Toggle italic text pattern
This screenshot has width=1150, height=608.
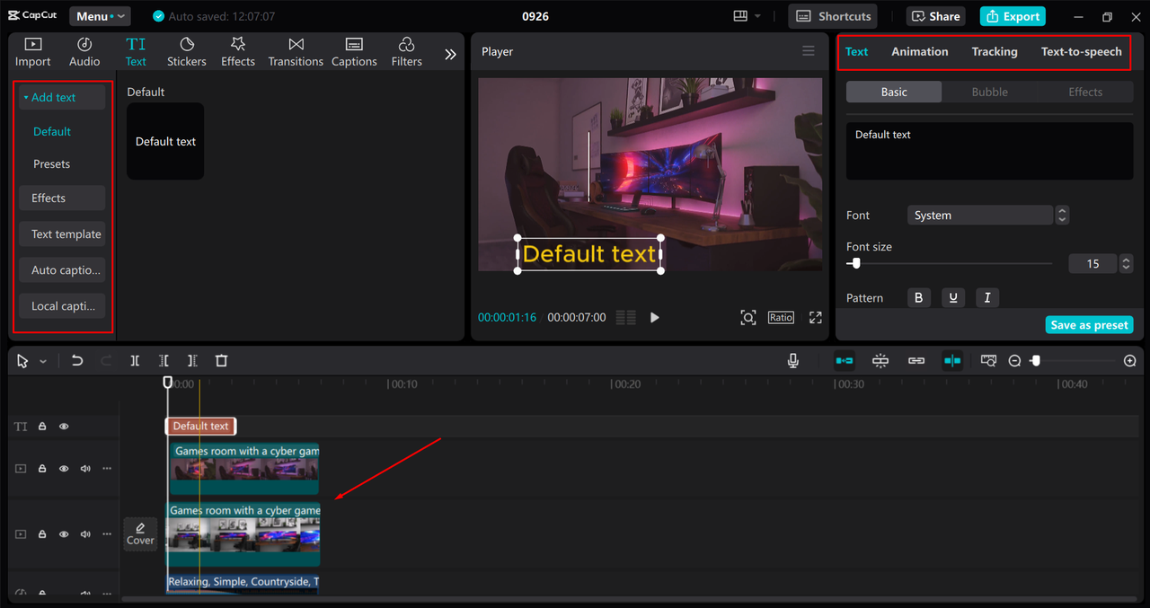[987, 298]
